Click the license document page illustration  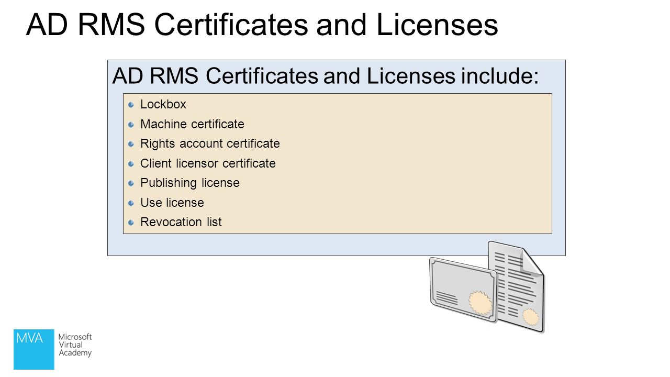coord(516,286)
